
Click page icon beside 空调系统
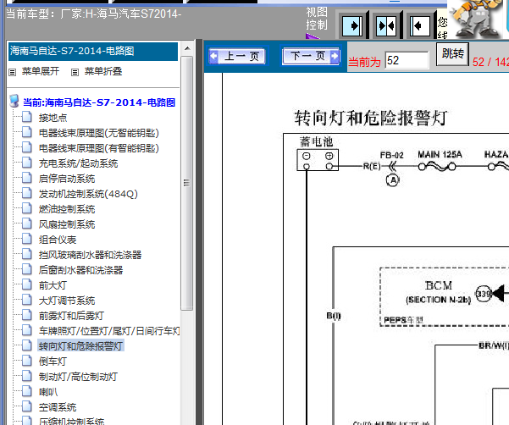coord(27,406)
